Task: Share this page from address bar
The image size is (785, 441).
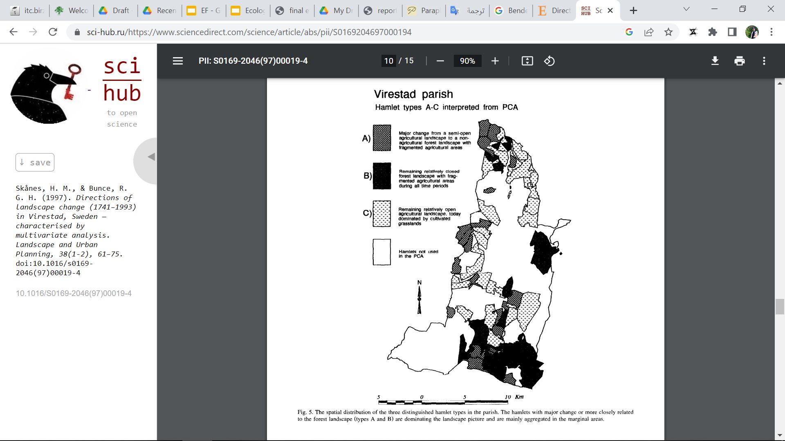Action: (648, 32)
